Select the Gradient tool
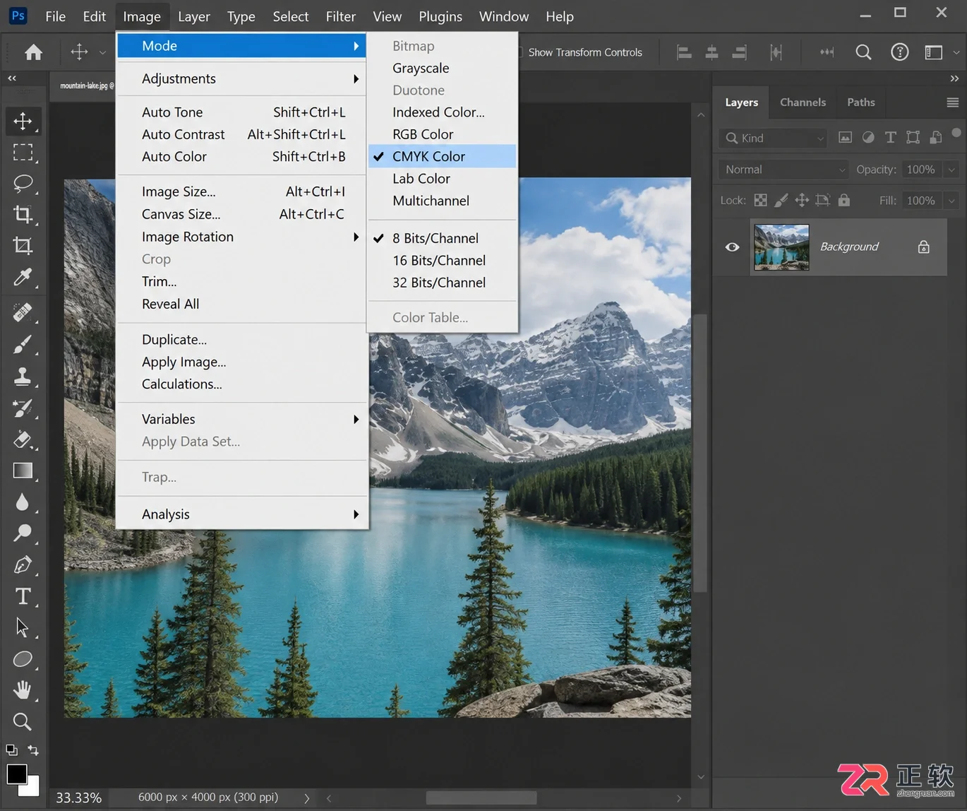This screenshot has width=967, height=811. point(23,470)
